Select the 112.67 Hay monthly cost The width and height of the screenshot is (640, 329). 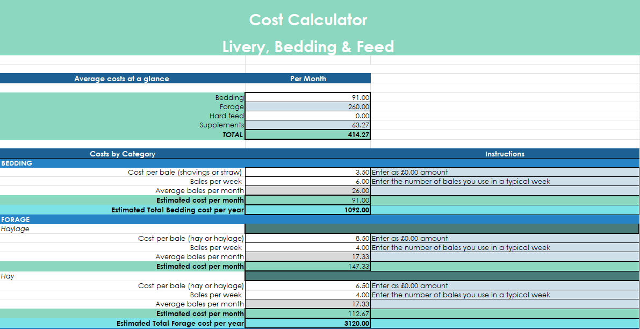(308, 313)
